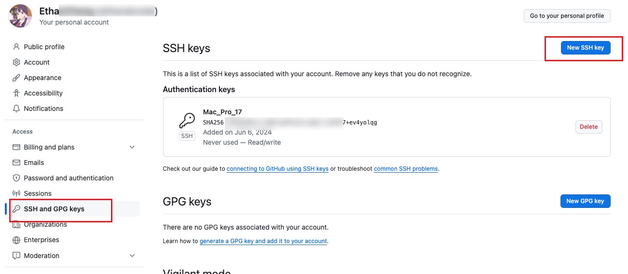The height and width of the screenshot is (274, 628).
Task: Click the Public profile person icon
Action: point(16,47)
